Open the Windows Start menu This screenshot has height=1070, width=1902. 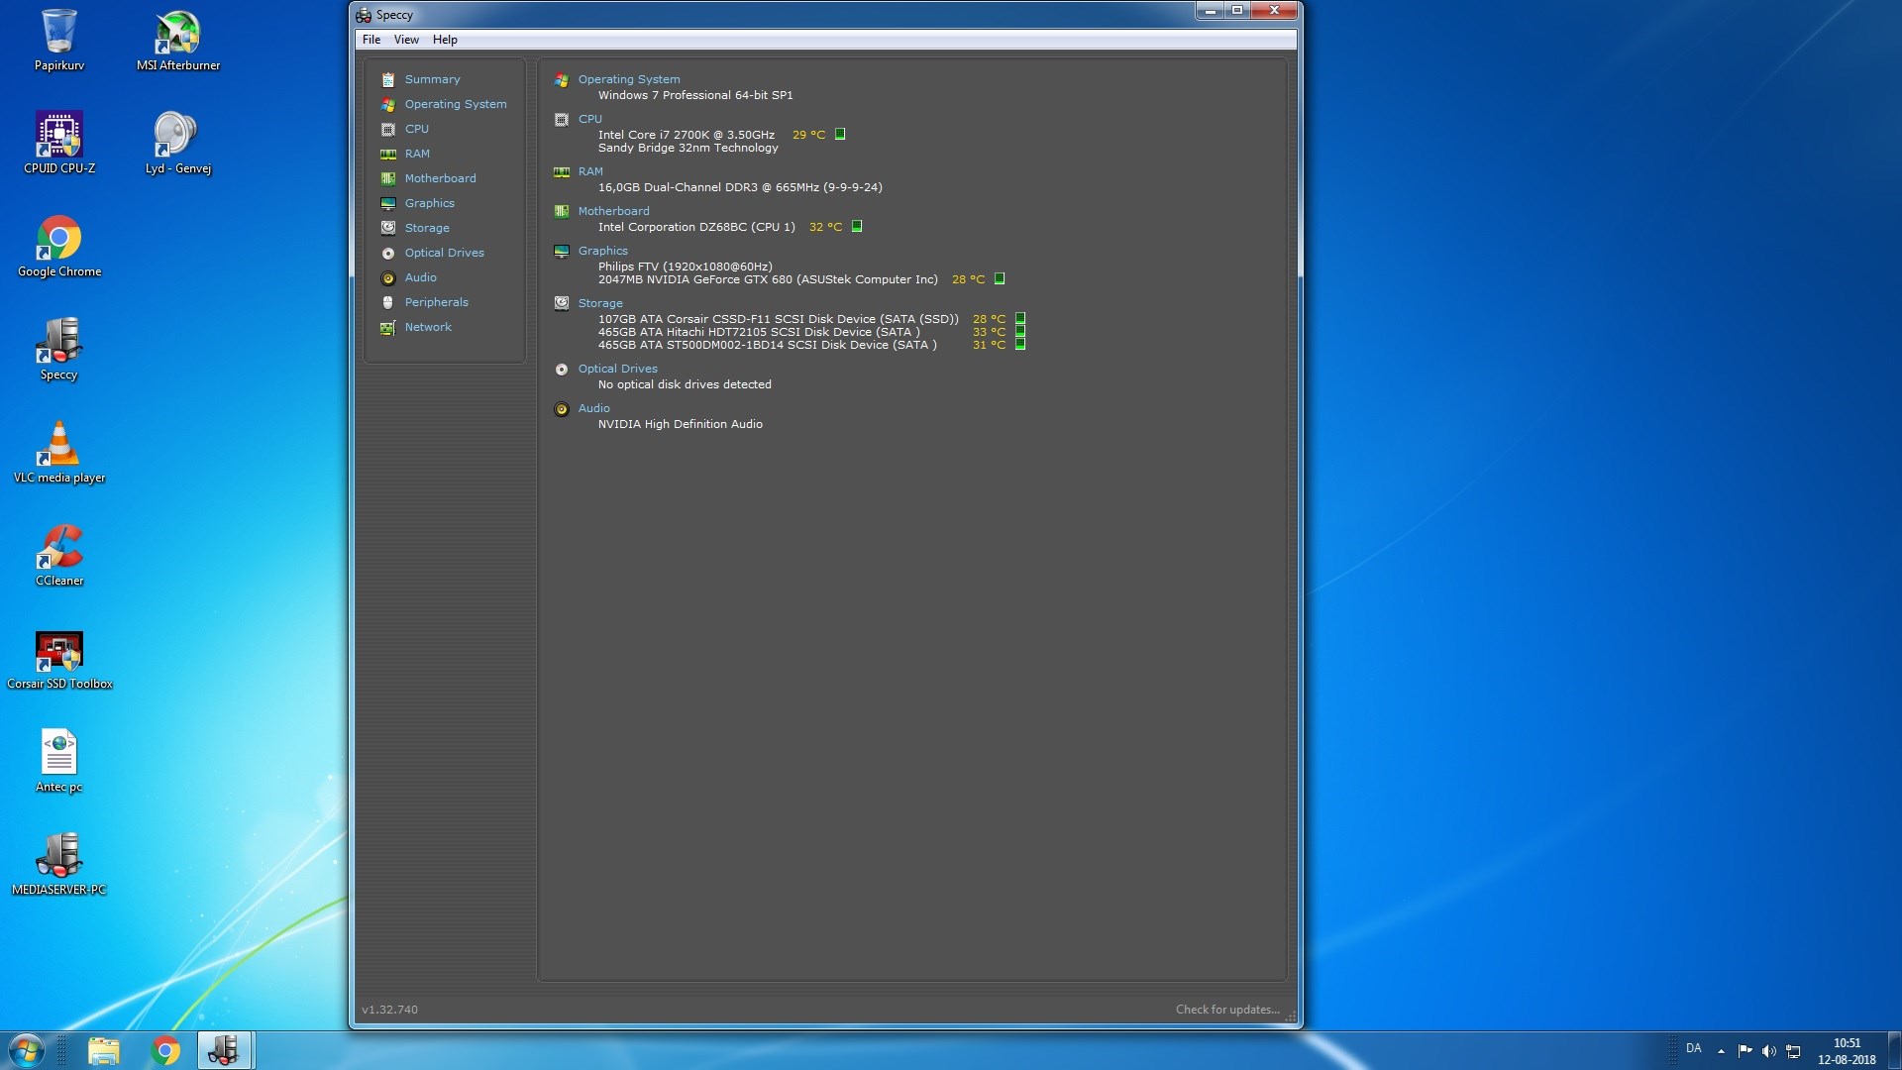click(27, 1050)
